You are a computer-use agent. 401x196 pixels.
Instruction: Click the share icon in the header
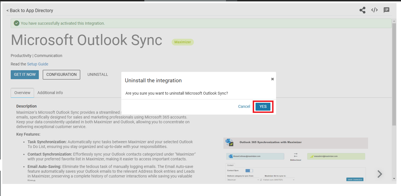362,10
